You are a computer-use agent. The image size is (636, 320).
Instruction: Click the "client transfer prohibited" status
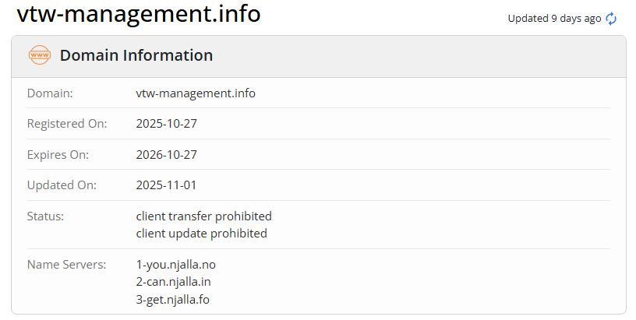click(203, 216)
